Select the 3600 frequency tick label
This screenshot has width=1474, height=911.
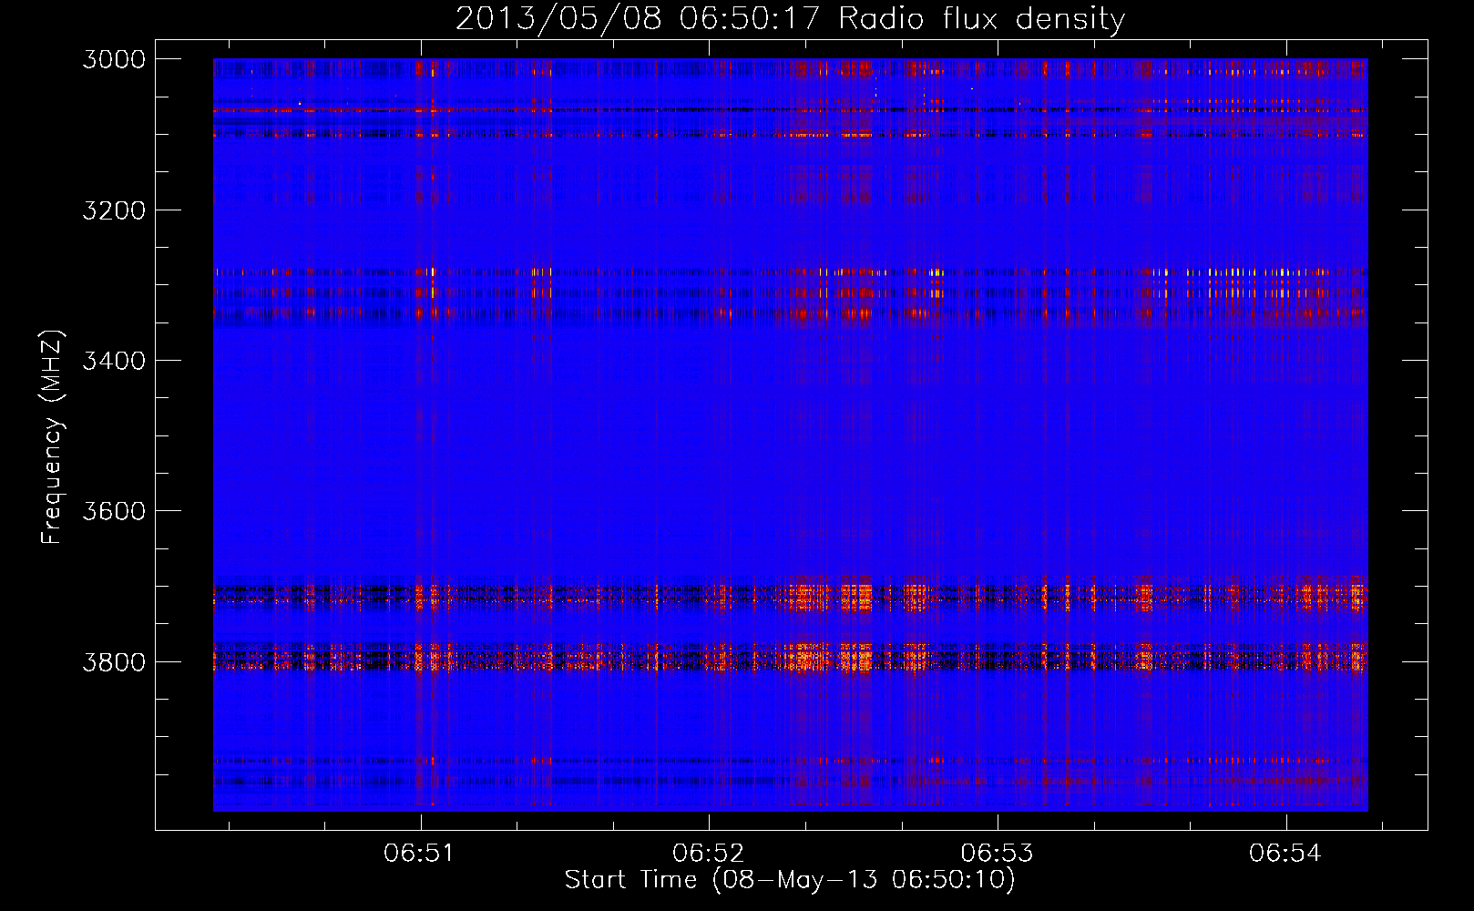[114, 511]
